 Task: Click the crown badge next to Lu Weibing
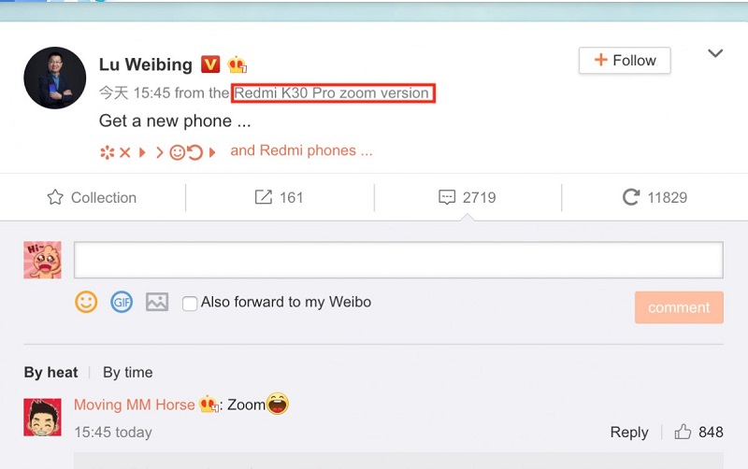point(237,64)
